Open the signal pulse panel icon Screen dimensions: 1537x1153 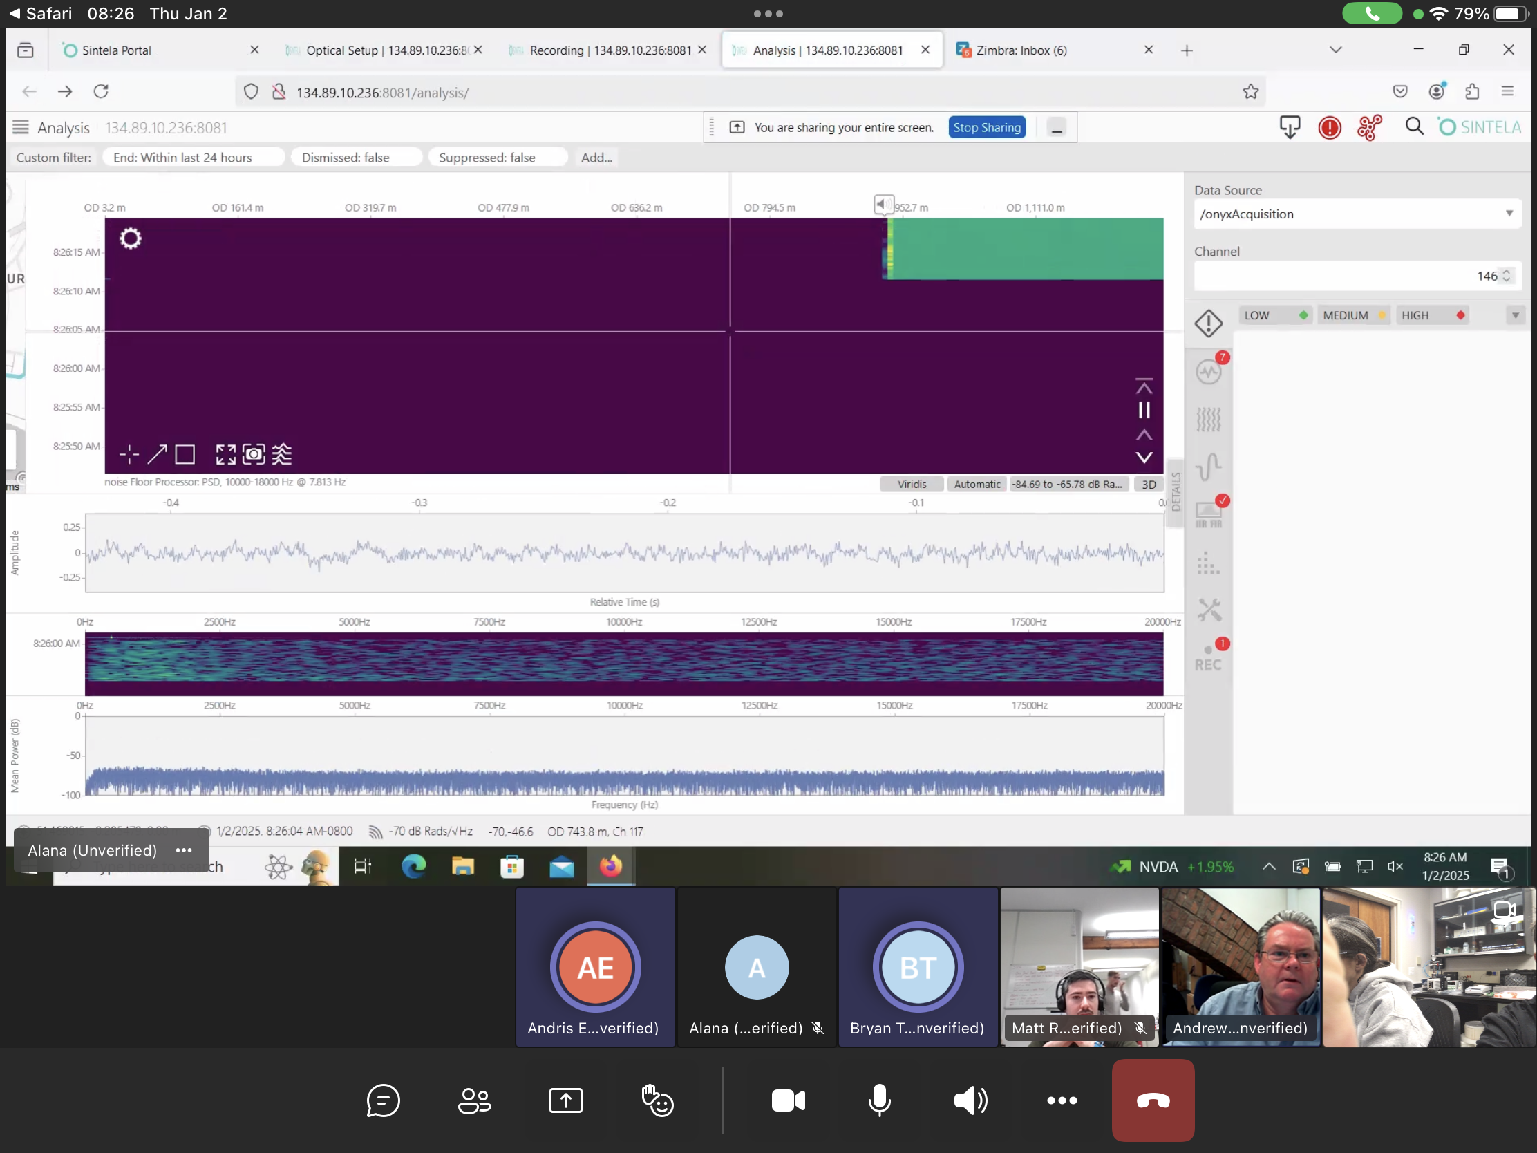pos(1208,467)
